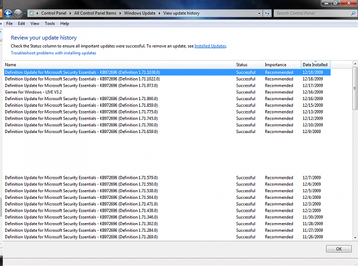Viewport: 358px width, 266px height.
Task: Select the Definition 1.71.284.0 update row
Action: pyautogui.click(x=168, y=230)
